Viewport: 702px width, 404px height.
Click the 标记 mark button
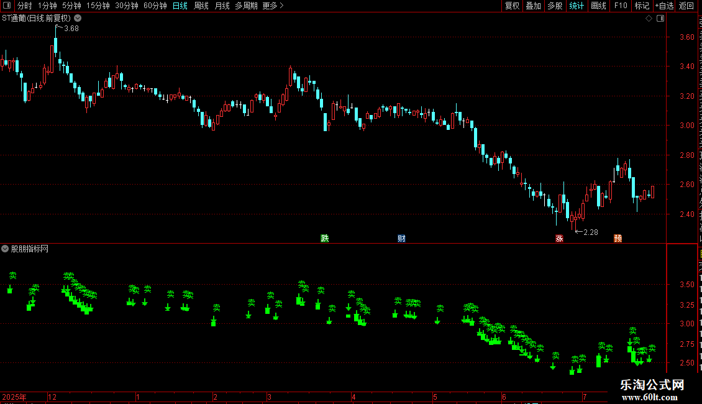coord(642,6)
